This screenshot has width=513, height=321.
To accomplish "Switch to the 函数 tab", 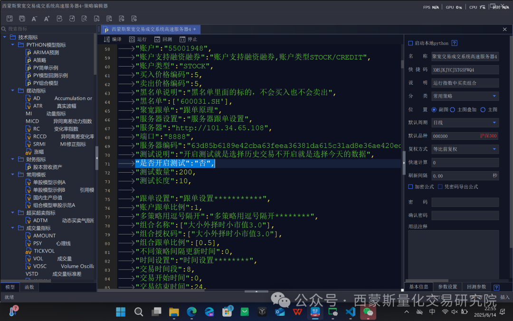I will [x=29, y=287].
